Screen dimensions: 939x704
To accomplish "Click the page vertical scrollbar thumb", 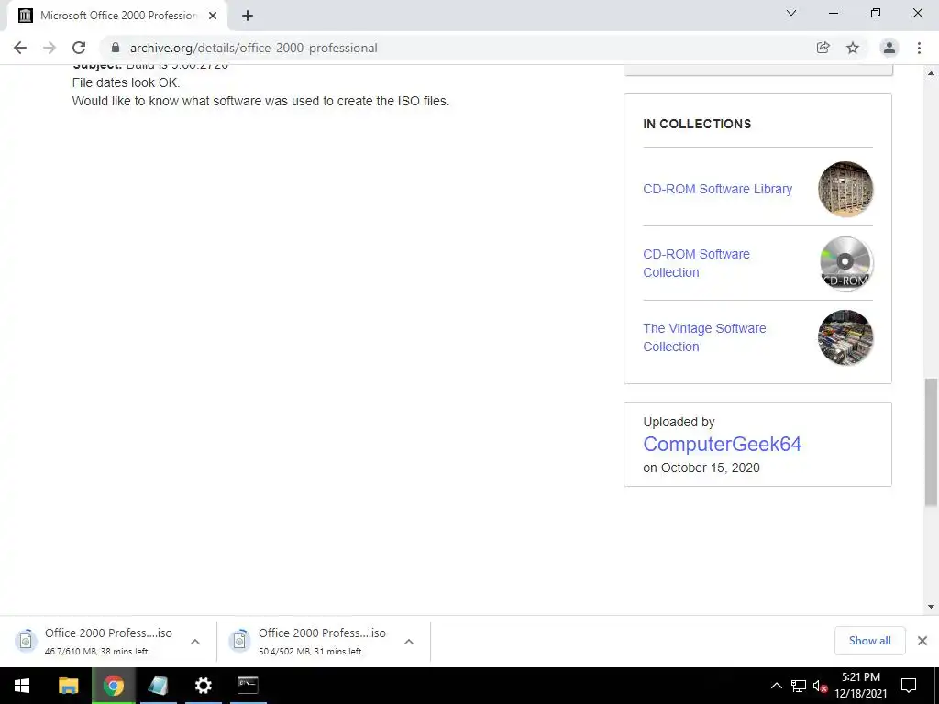I will tap(932, 443).
